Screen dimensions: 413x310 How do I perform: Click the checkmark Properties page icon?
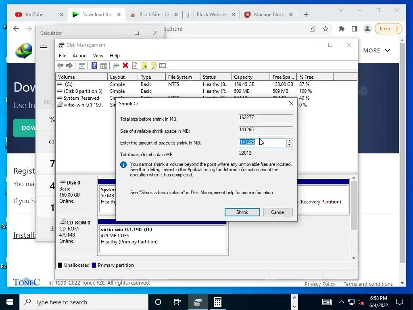(x=135, y=66)
